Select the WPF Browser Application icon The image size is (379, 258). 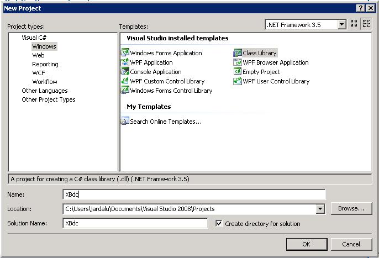[x=238, y=62]
